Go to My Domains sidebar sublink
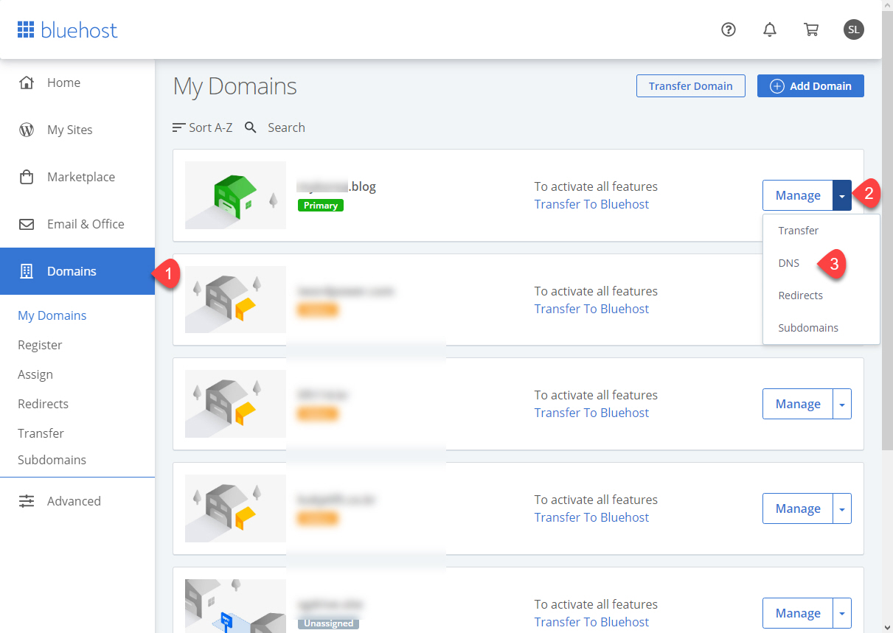 click(x=52, y=315)
